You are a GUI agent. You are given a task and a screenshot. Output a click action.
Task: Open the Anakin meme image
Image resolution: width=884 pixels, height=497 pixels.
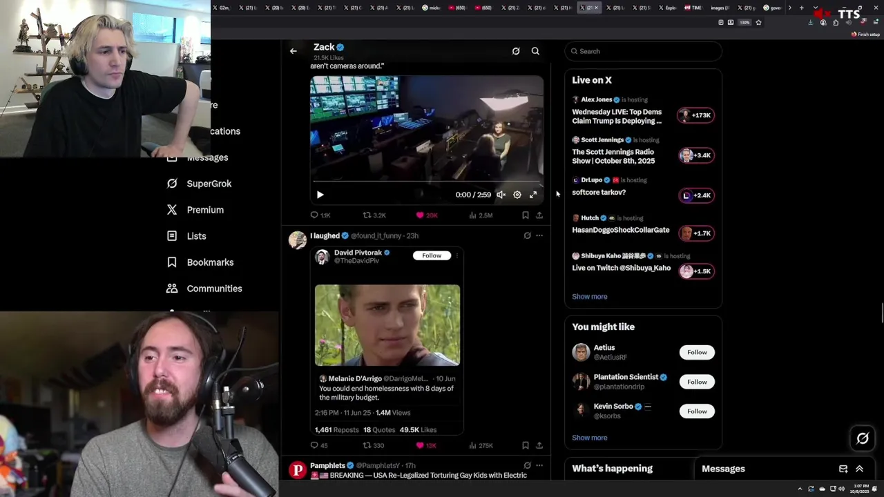pyautogui.click(x=387, y=325)
